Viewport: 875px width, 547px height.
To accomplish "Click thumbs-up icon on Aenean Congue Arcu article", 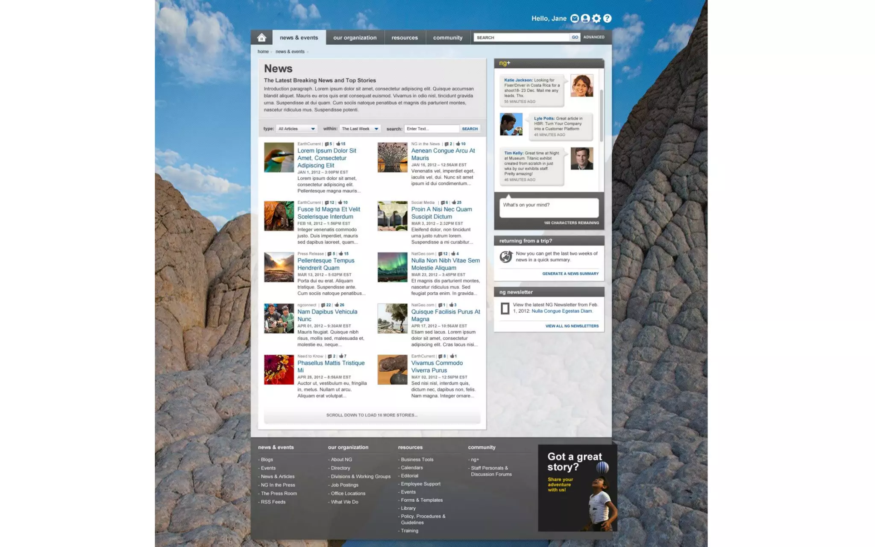I will [458, 144].
